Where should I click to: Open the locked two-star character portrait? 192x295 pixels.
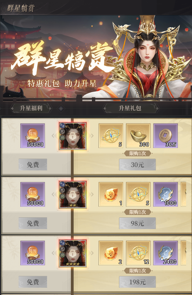click(73, 195)
